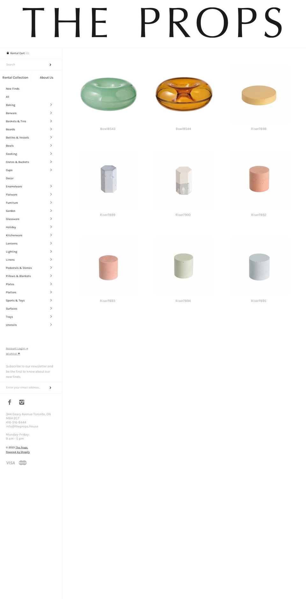Image resolution: width=306 pixels, height=599 pixels.
Task: Select the Rental Collection tab
Action: tap(15, 78)
